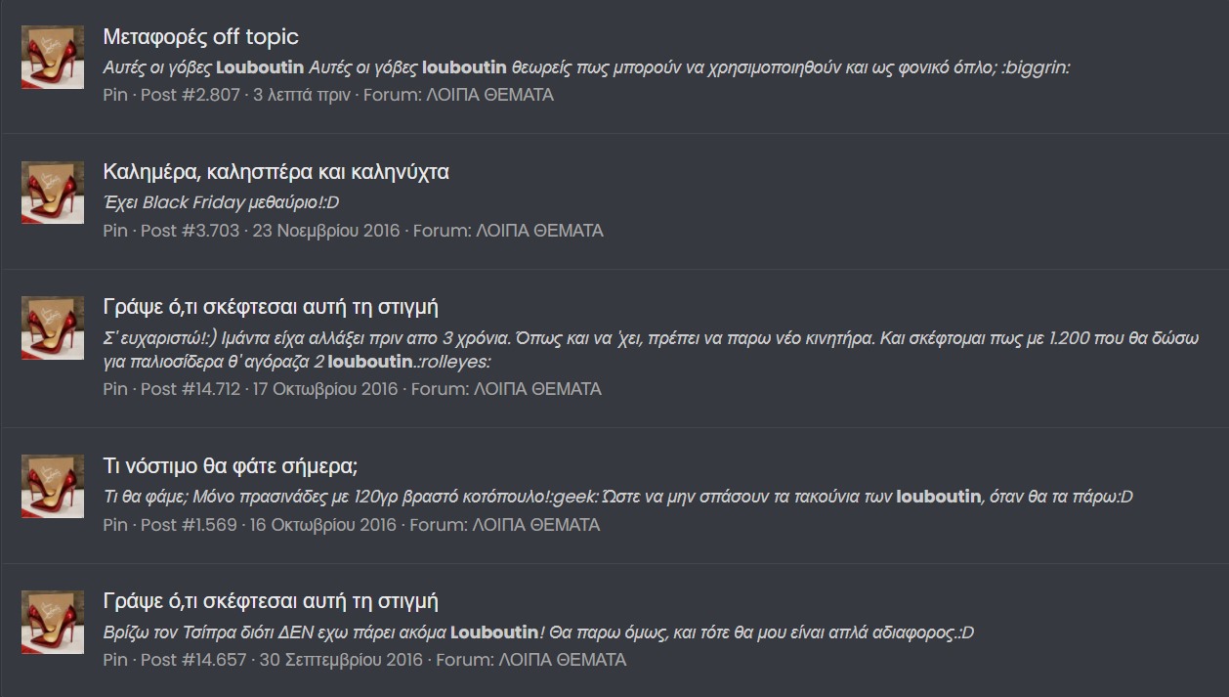This screenshot has width=1229, height=697.
Task: Click the avatar beside Τι νόστιμο θα φάτε σήμερα
Action: 53,487
